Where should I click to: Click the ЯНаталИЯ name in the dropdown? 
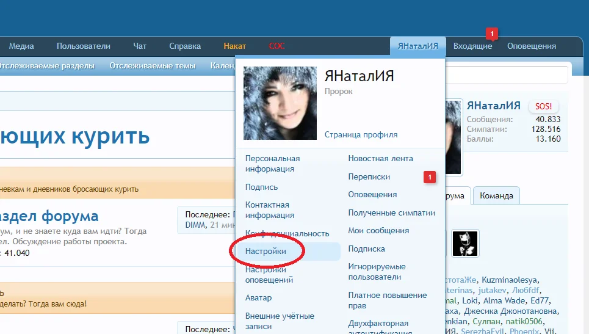(359, 76)
